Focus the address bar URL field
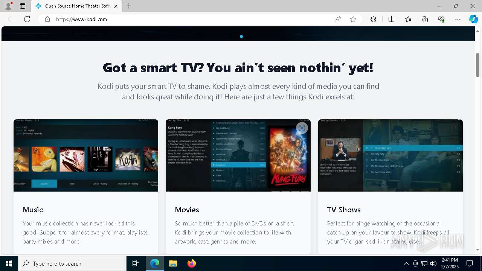Image resolution: width=482 pixels, height=271 pixels. pyautogui.click(x=192, y=19)
